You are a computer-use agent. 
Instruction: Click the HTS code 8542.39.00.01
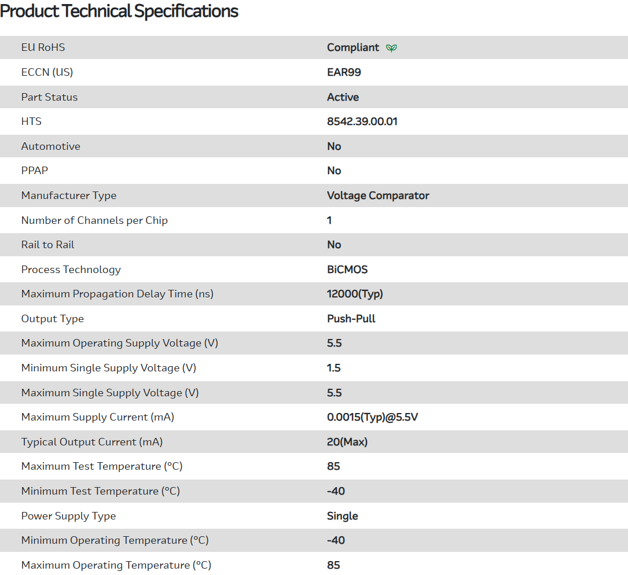tap(362, 121)
